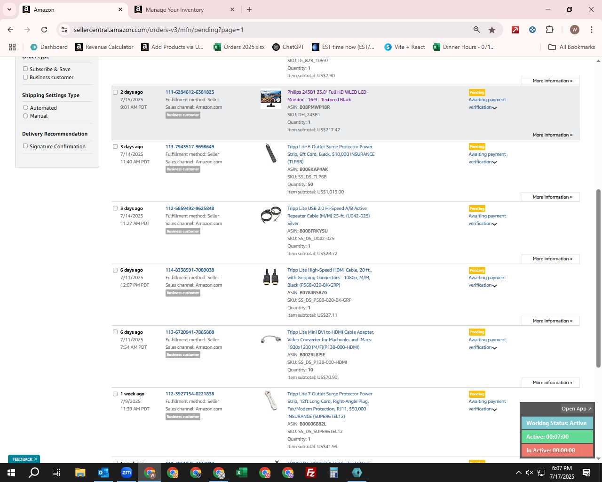Open order 111-6294612-6381823 details
602x482 pixels.
click(x=190, y=92)
